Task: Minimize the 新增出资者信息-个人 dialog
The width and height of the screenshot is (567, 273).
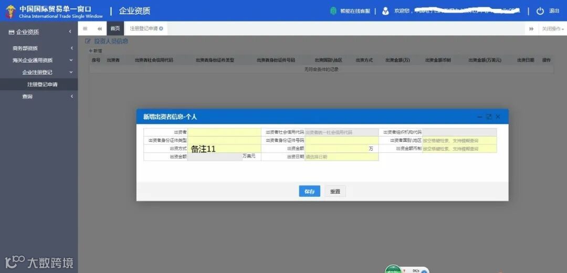Action: click(480, 117)
